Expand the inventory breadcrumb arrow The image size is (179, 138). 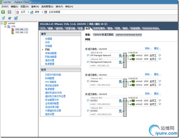[x=42, y=12]
